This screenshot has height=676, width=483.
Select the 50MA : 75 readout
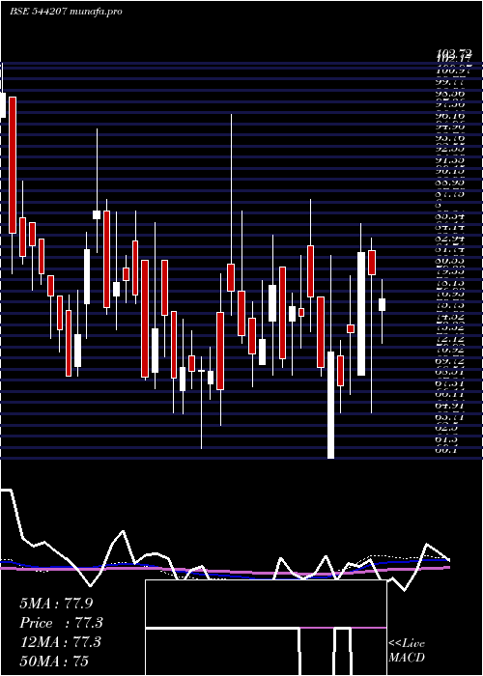pyautogui.click(x=54, y=661)
